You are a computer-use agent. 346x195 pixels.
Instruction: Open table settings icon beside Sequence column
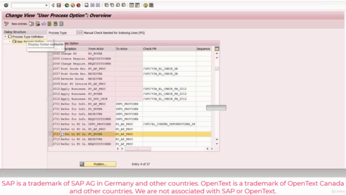click(x=217, y=49)
